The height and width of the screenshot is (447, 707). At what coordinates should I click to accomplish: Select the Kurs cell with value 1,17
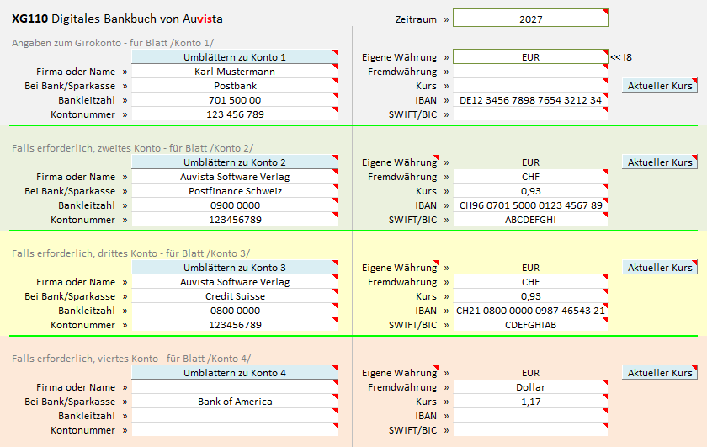(529, 402)
